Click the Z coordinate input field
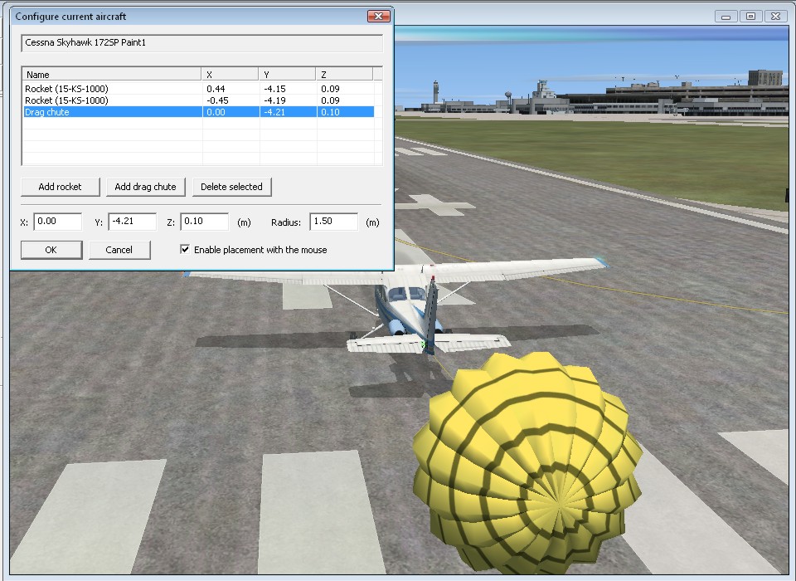 (204, 222)
